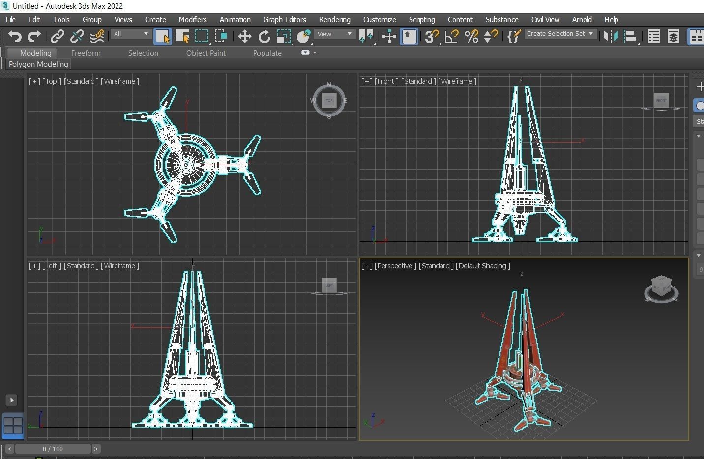Toggle Angle Snap
The image size is (704, 459).
coord(451,36)
